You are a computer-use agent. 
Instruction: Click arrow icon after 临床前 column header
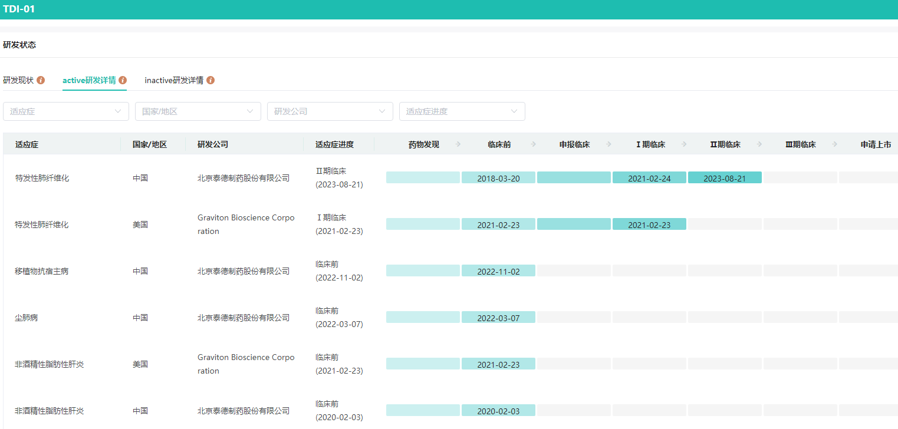point(534,144)
